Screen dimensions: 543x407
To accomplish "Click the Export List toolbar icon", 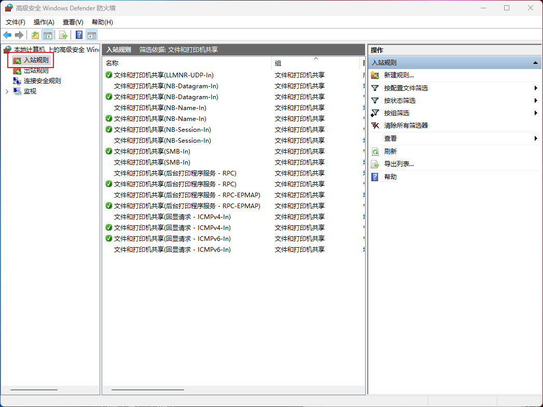I will (63, 35).
